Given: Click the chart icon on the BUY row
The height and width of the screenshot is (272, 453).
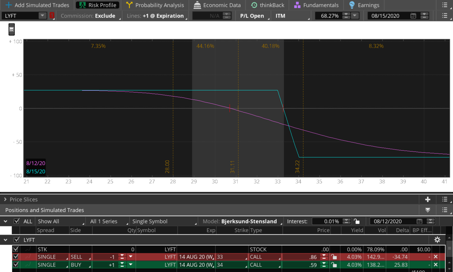Looking at the screenshot, I should [x=28, y=265].
